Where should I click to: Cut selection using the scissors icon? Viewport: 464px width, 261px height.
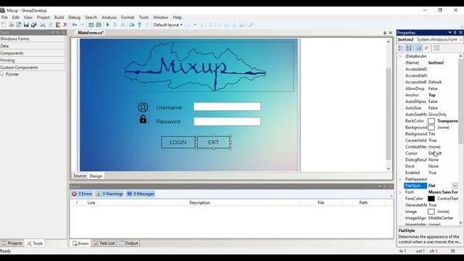click(x=43, y=25)
